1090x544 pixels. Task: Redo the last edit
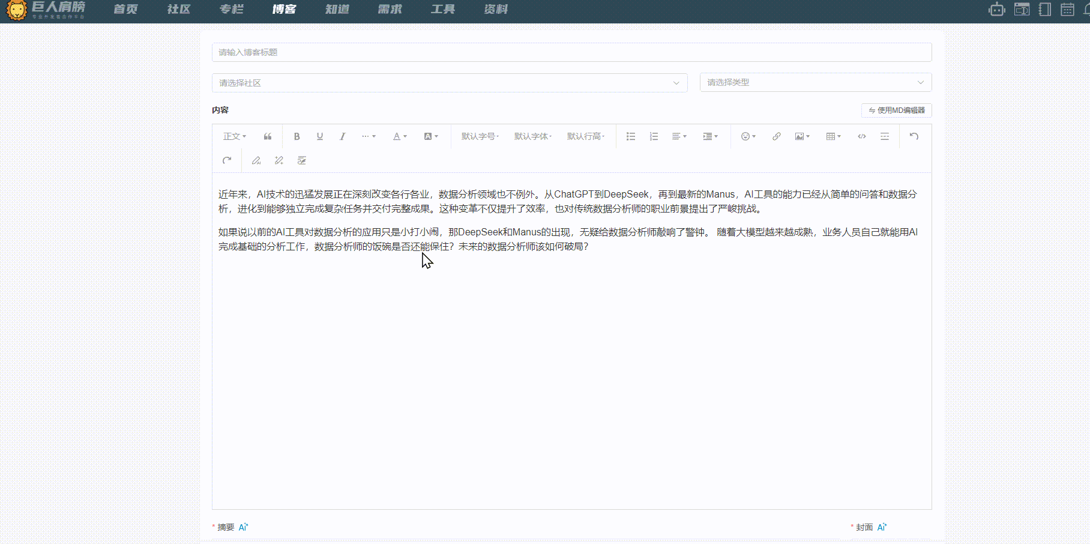[227, 160]
